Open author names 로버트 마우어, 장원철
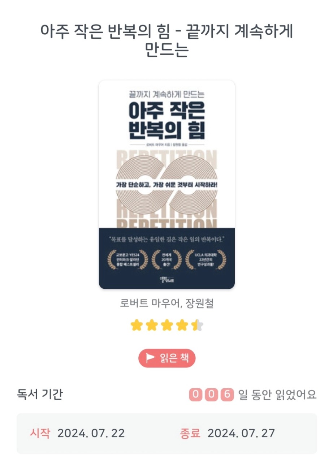Viewport: 333px width, 469px height. pyautogui.click(x=167, y=304)
